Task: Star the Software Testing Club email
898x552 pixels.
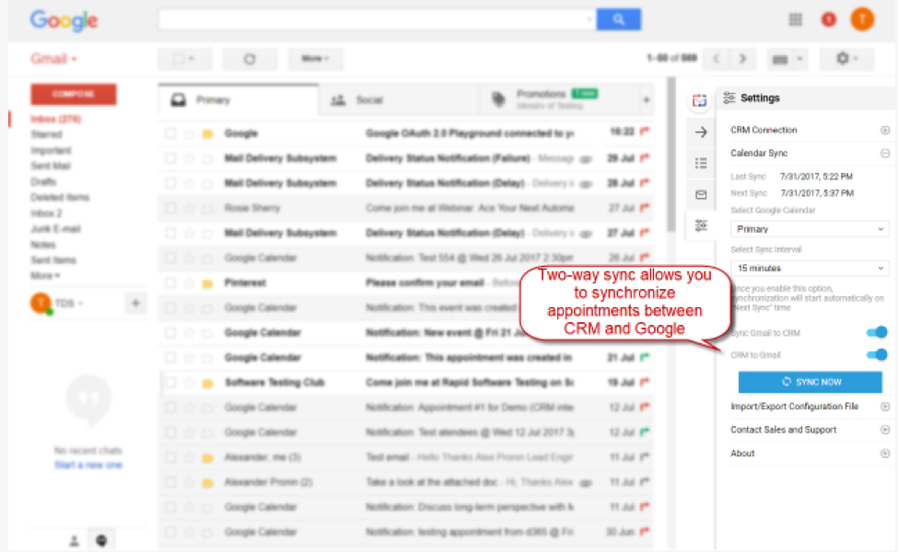Action: coord(189,383)
